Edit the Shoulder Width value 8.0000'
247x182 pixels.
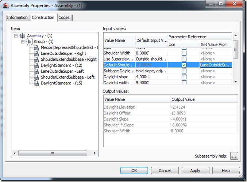pyautogui.click(x=151, y=53)
